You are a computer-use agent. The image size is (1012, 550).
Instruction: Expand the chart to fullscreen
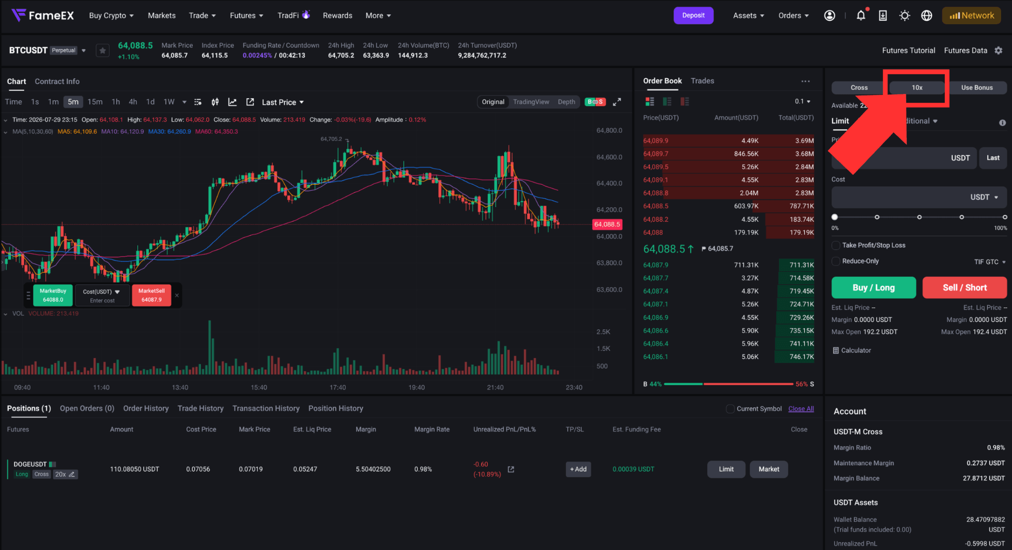point(617,102)
